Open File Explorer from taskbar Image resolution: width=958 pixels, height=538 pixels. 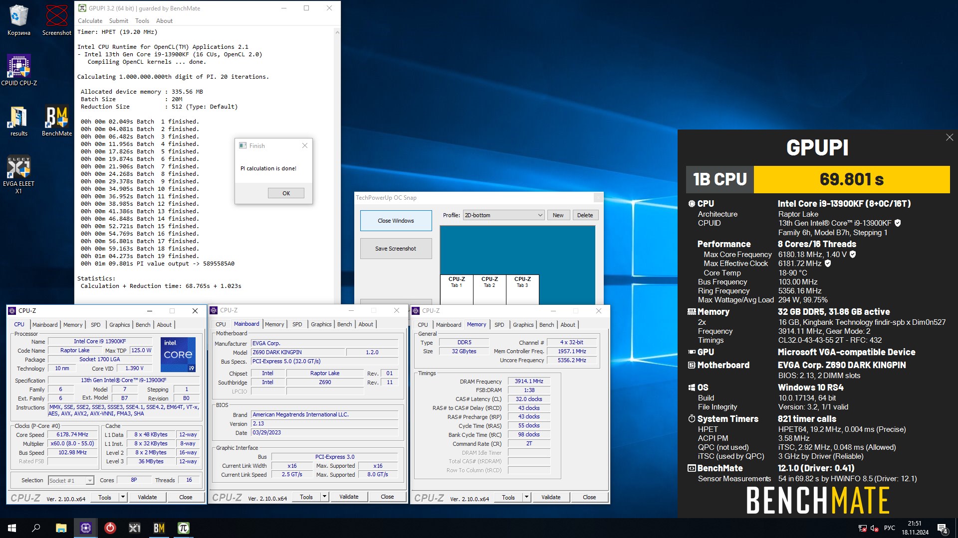[61, 528]
